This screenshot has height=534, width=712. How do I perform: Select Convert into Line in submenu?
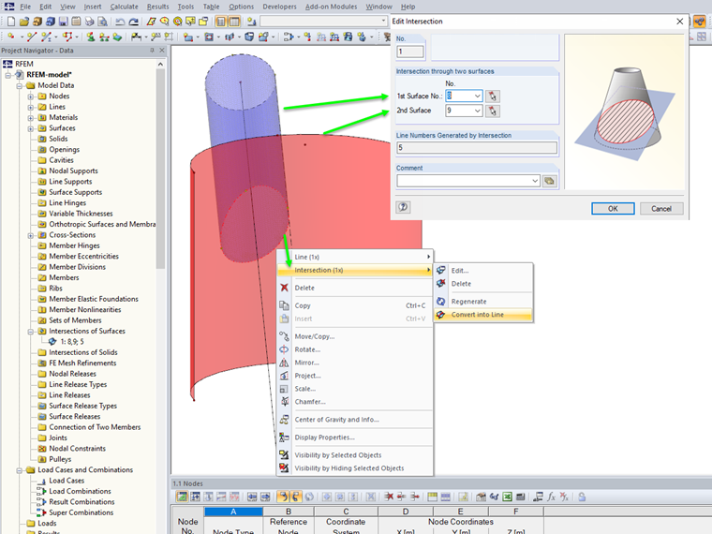pyautogui.click(x=483, y=315)
